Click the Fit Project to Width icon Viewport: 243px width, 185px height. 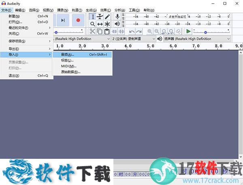171,32
